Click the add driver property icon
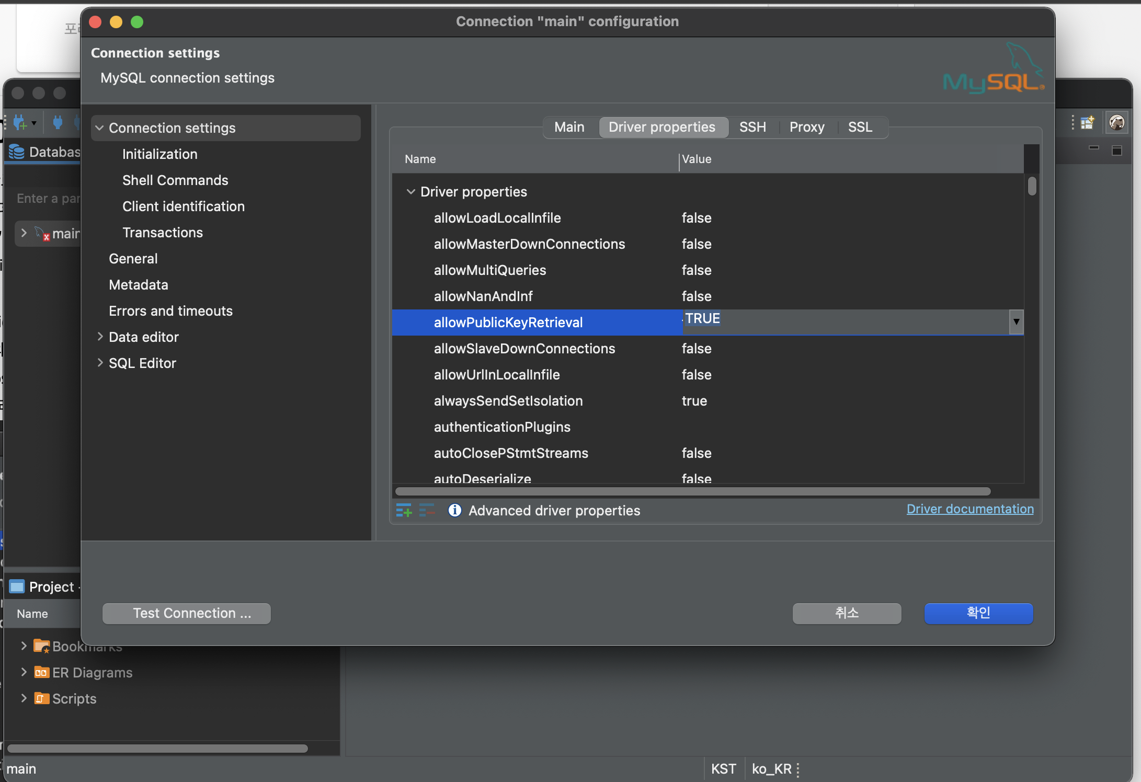This screenshot has width=1141, height=782. pos(404,510)
